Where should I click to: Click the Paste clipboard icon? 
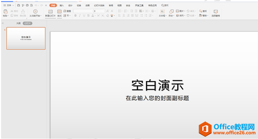point(5,12)
